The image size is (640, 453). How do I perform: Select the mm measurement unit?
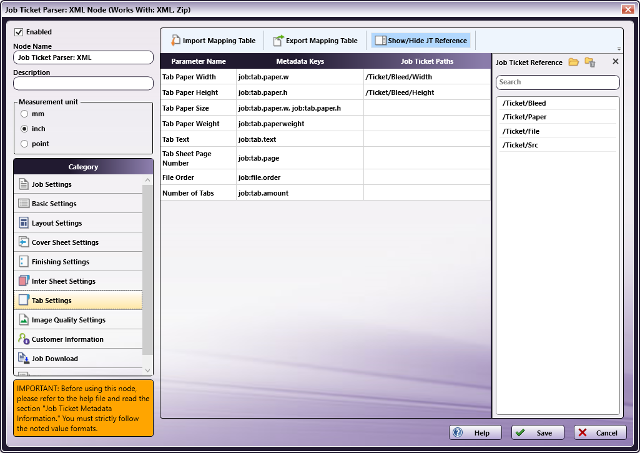coord(24,114)
